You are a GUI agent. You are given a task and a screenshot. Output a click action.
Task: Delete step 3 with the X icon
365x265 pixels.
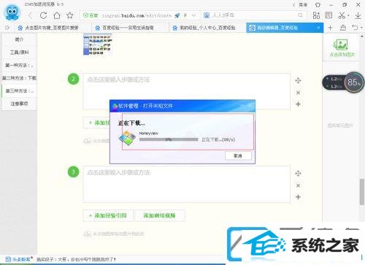[x=298, y=185]
